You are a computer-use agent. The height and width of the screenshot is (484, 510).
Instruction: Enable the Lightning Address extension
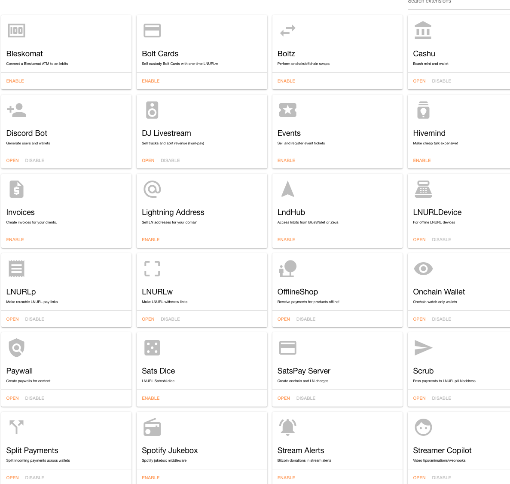point(150,239)
